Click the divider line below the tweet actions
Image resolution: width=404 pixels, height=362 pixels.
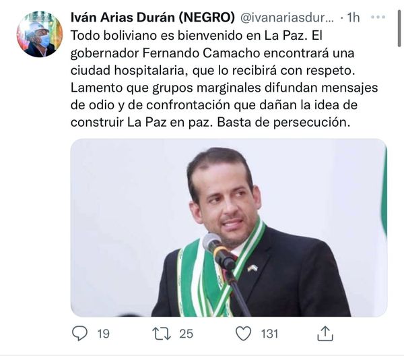point(202,355)
